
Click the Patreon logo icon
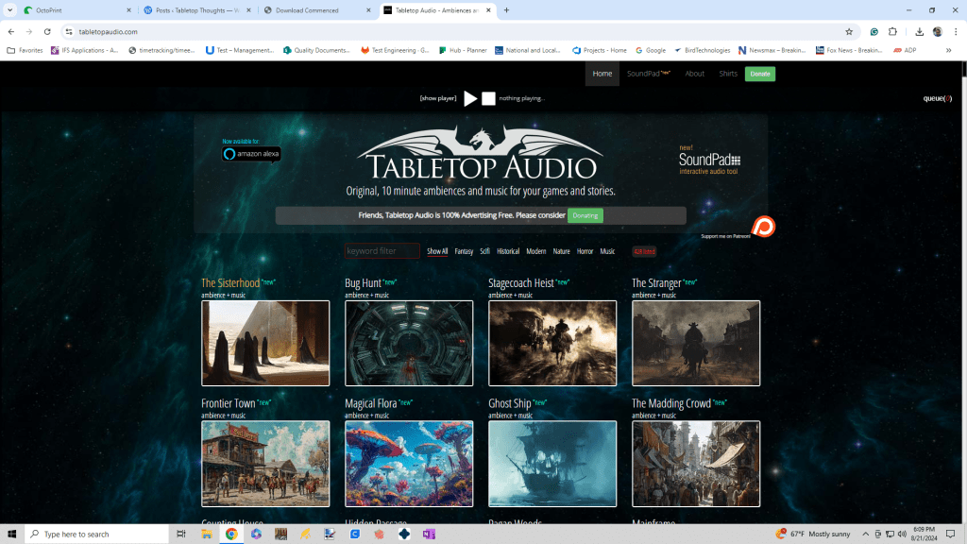click(762, 227)
